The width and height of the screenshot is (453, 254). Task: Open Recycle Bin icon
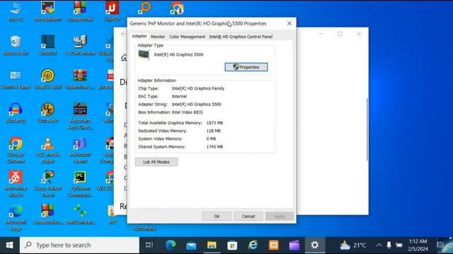pos(16,45)
